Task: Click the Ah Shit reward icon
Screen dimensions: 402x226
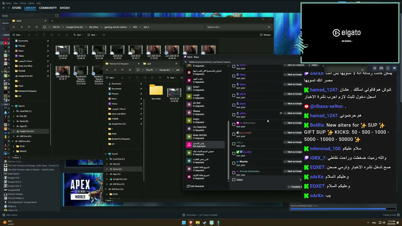Action: pos(189,104)
